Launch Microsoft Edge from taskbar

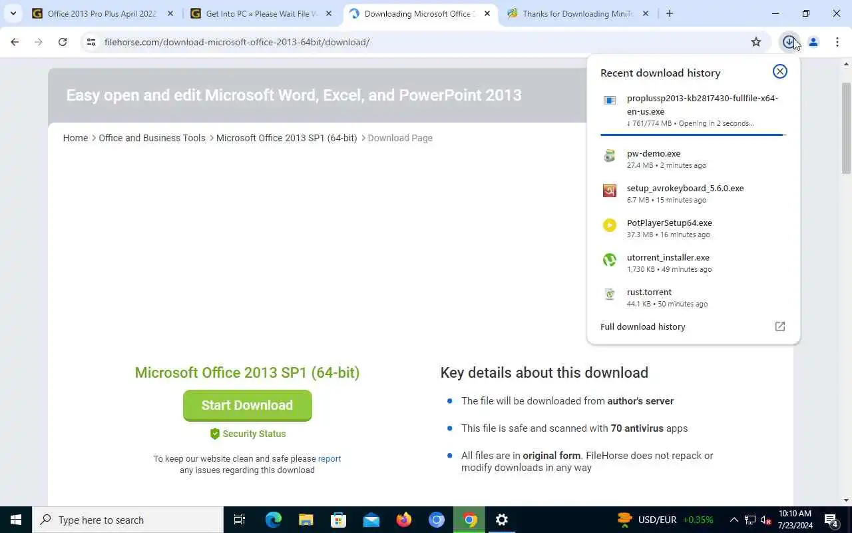(273, 520)
